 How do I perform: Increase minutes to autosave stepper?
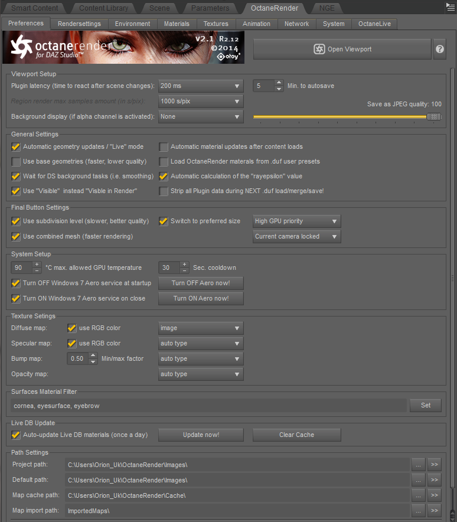[x=279, y=83]
